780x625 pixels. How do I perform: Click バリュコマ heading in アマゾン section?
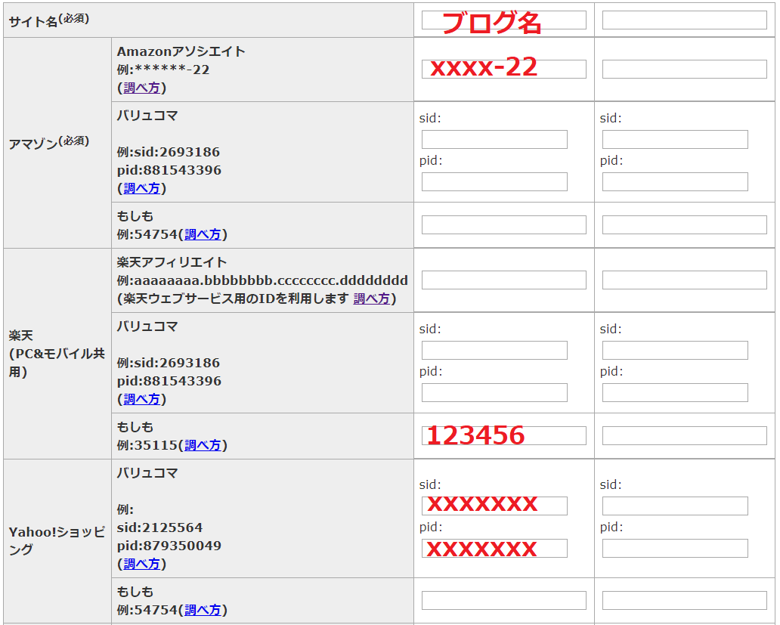click(147, 116)
